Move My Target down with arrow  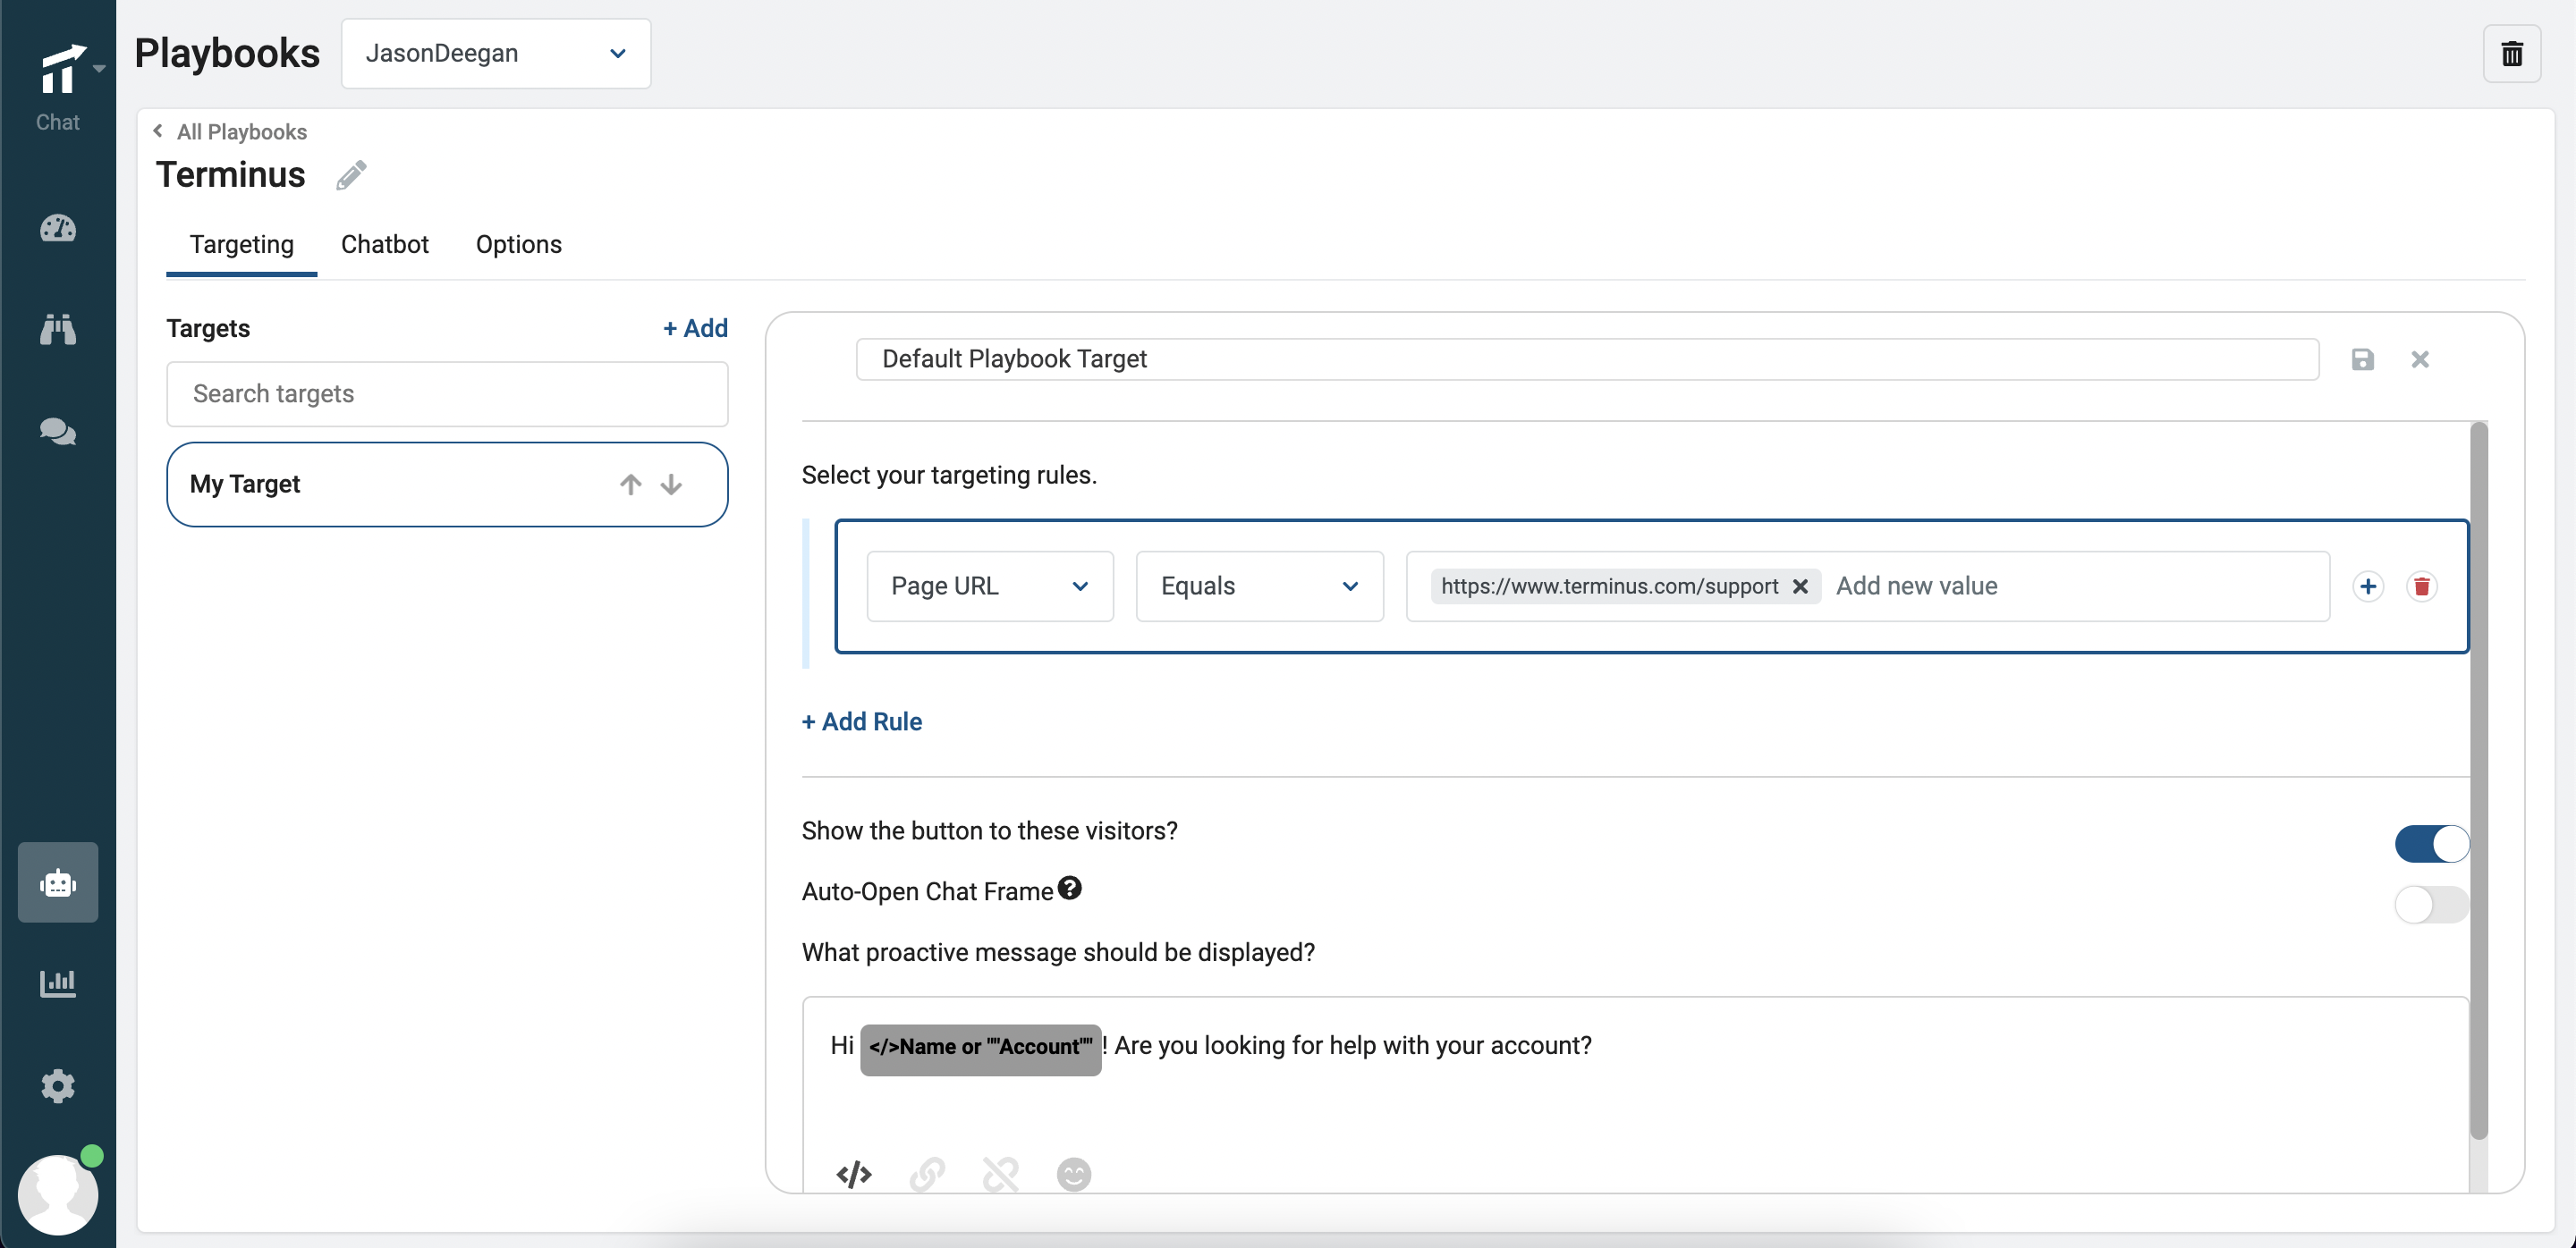[671, 485]
